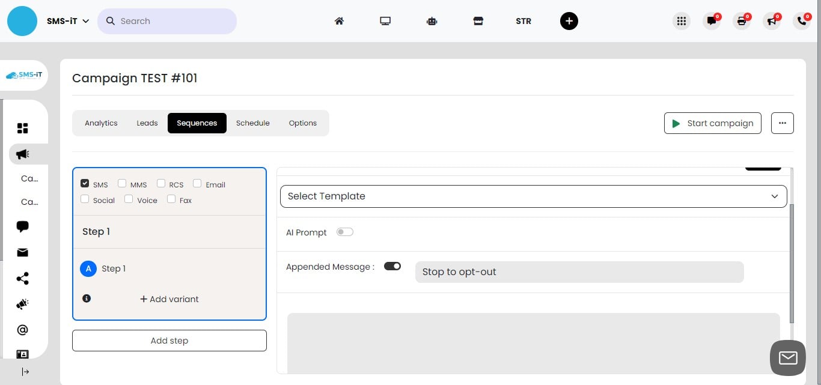This screenshot has height=385, width=821.
Task: Check the Email channel checkbox
Action: (197, 183)
